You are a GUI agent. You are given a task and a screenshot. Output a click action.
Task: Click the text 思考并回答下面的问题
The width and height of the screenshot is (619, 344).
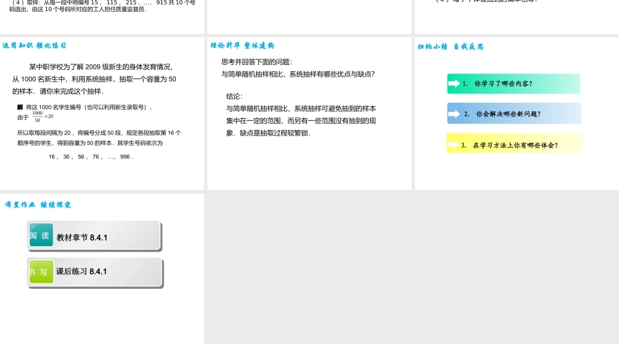click(x=257, y=62)
